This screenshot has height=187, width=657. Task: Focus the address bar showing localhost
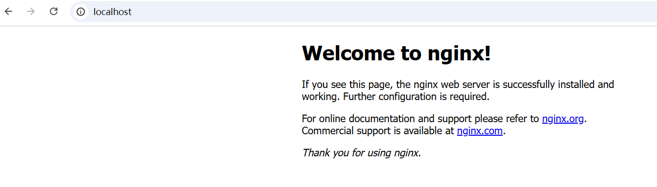click(x=364, y=12)
